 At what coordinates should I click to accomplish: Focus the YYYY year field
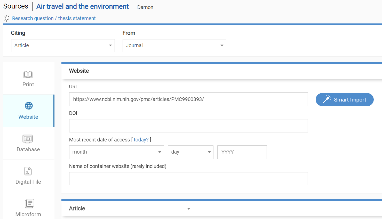pyautogui.click(x=242, y=152)
